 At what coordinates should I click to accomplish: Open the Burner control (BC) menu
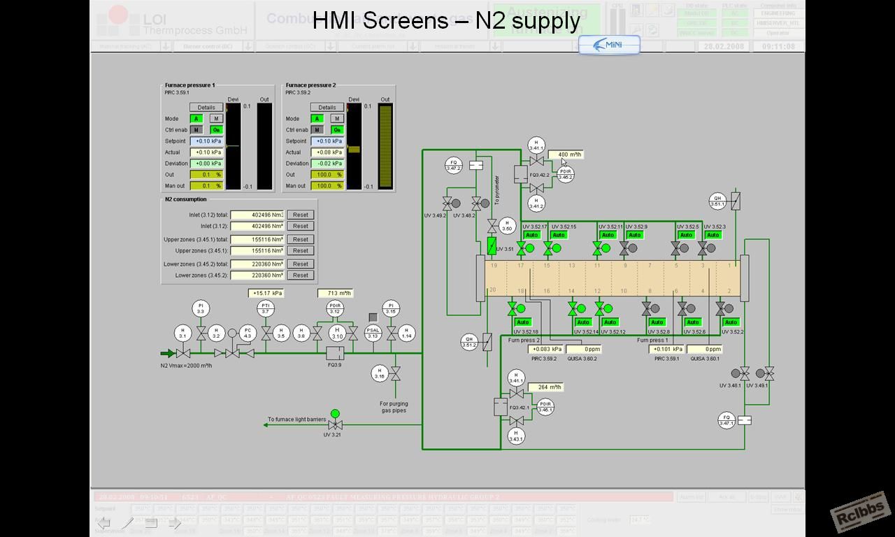(208, 46)
